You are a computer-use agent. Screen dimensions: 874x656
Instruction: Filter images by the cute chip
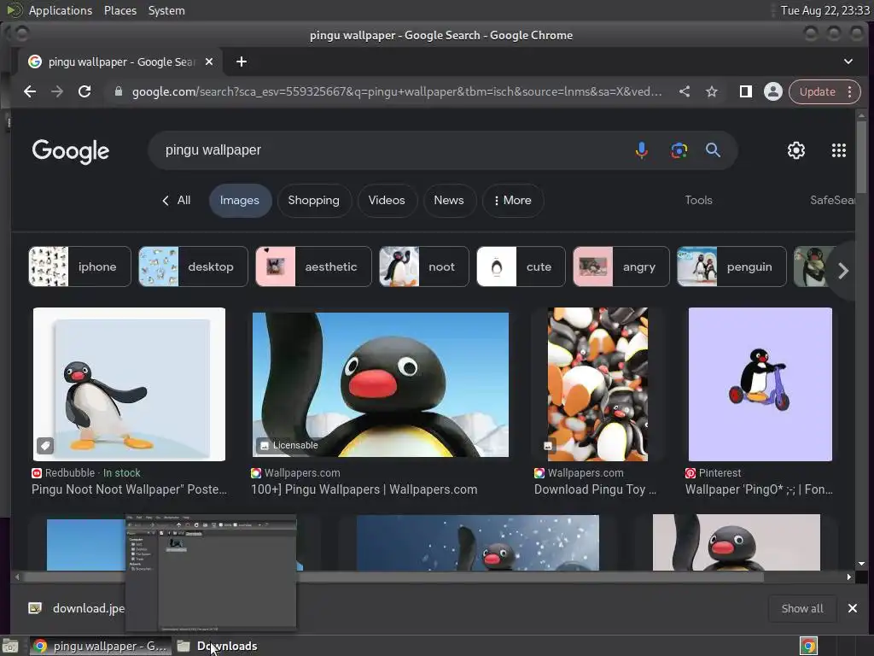tap(521, 266)
